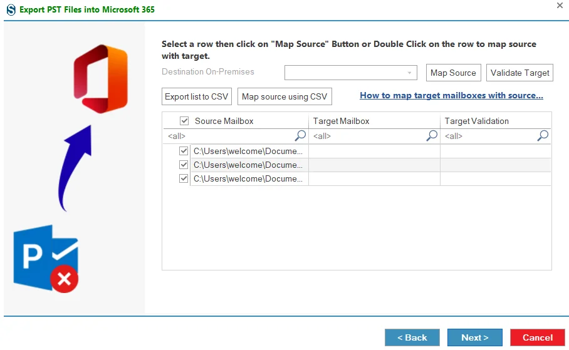Viewport: 569px width, 350px height.
Task: Click the Map Source button
Action: click(x=453, y=73)
